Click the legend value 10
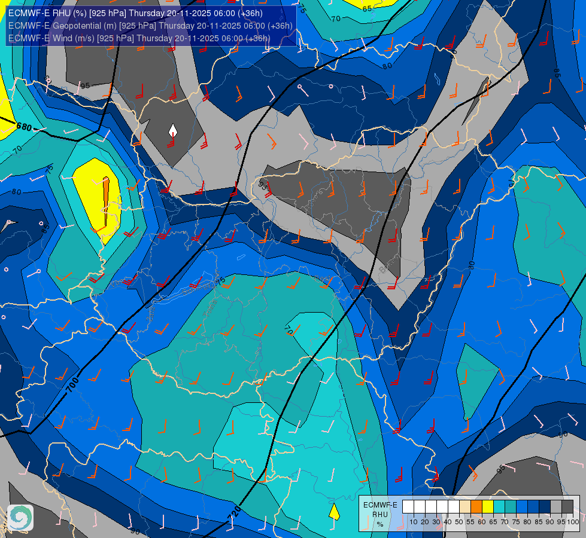 414,522
